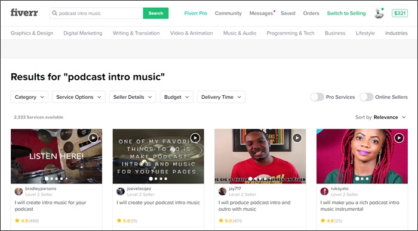Expand the Delivery Time filter
Image resolution: width=418 pixels, height=231 pixels.
pyautogui.click(x=221, y=97)
